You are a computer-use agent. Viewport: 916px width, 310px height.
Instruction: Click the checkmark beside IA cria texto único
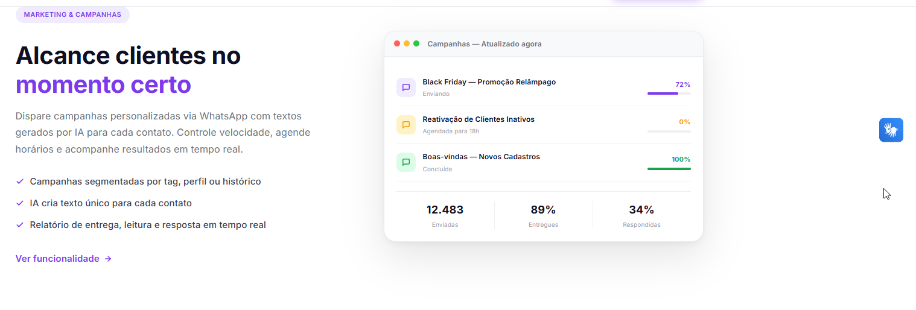(20, 203)
